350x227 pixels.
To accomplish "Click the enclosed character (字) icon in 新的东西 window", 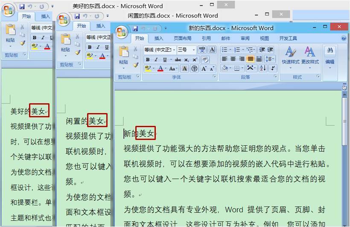I will (194, 69).
